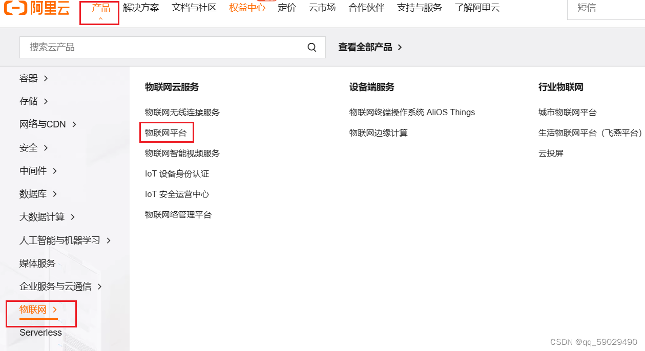Open 物联网无线连接服务 product
This screenshot has width=645, height=351.
182,112
